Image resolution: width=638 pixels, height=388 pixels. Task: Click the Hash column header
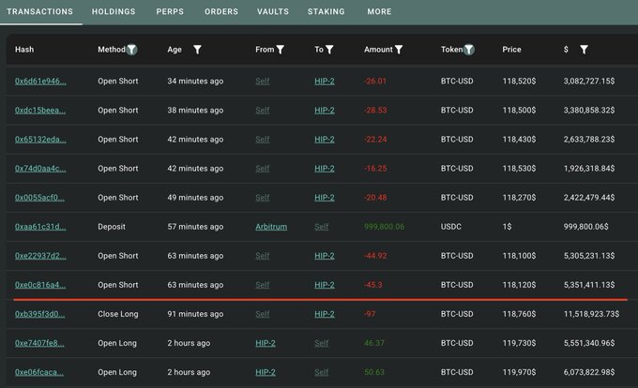click(24, 50)
